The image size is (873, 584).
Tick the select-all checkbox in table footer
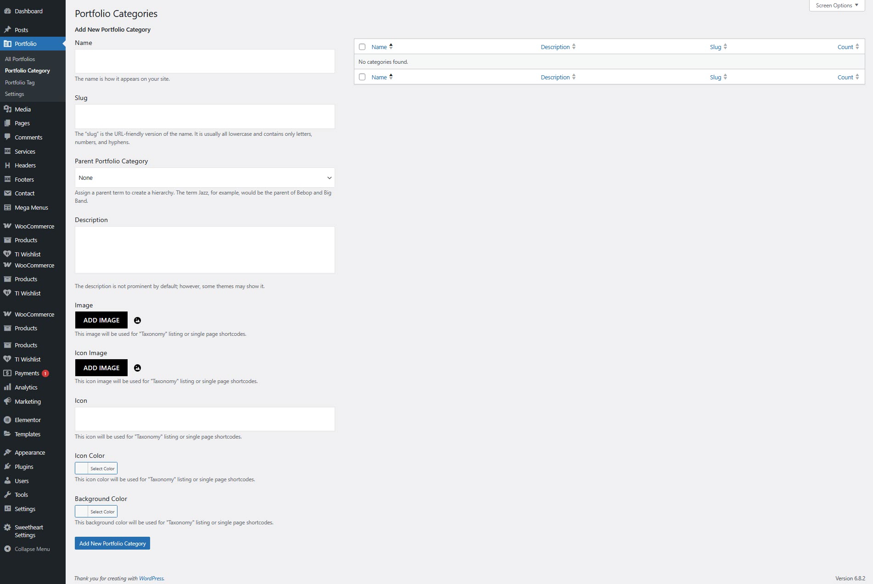click(x=362, y=77)
